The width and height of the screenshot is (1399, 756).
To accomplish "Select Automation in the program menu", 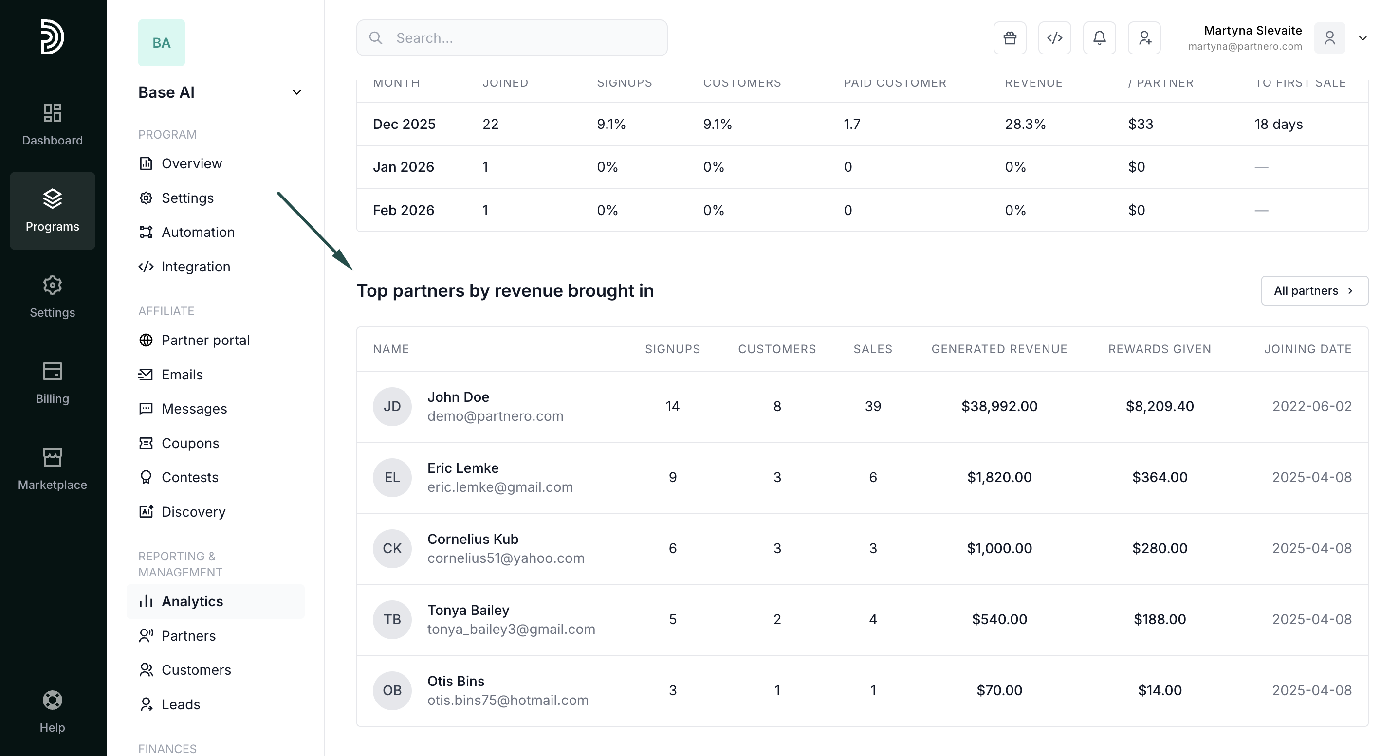I will [198, 232].
